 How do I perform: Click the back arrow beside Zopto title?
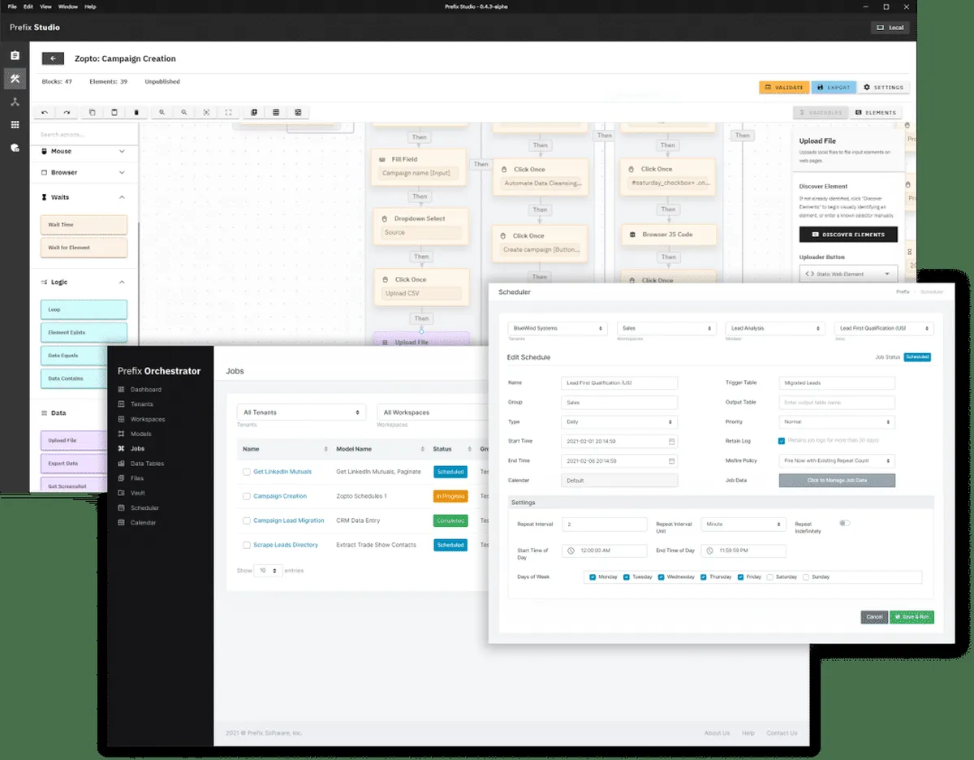click(53, 58)
